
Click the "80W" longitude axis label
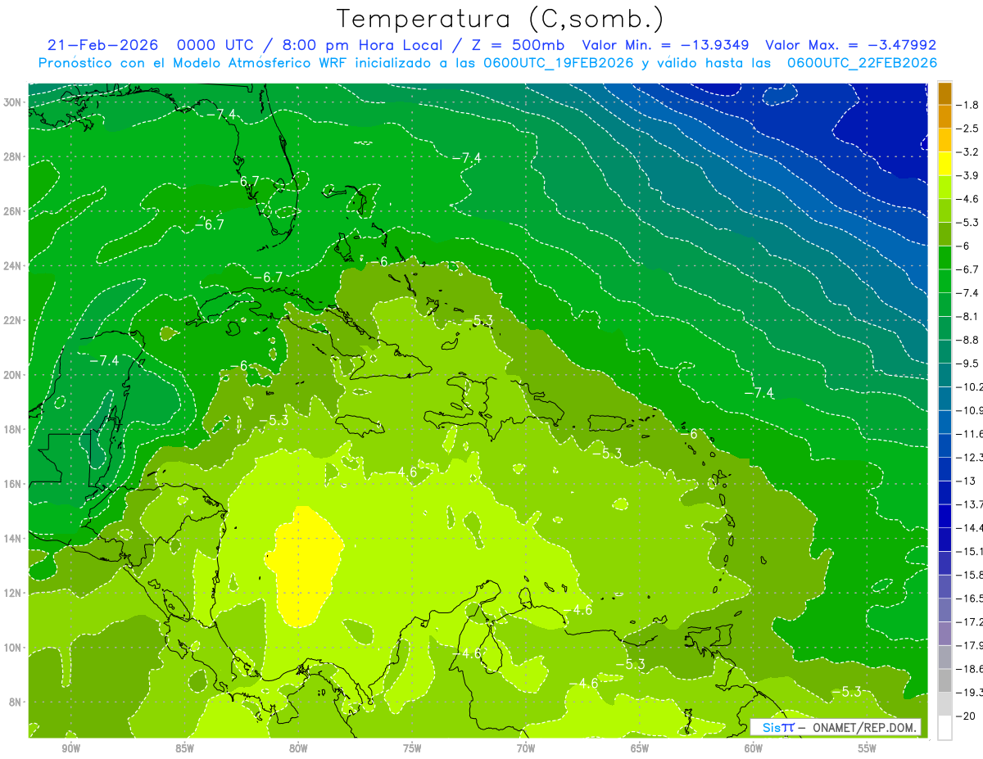[x=298, y=748]
